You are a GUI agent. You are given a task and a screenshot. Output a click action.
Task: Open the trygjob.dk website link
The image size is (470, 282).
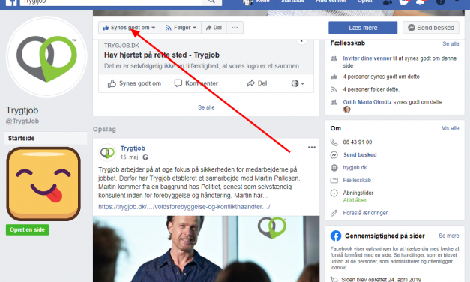(355, 168)
